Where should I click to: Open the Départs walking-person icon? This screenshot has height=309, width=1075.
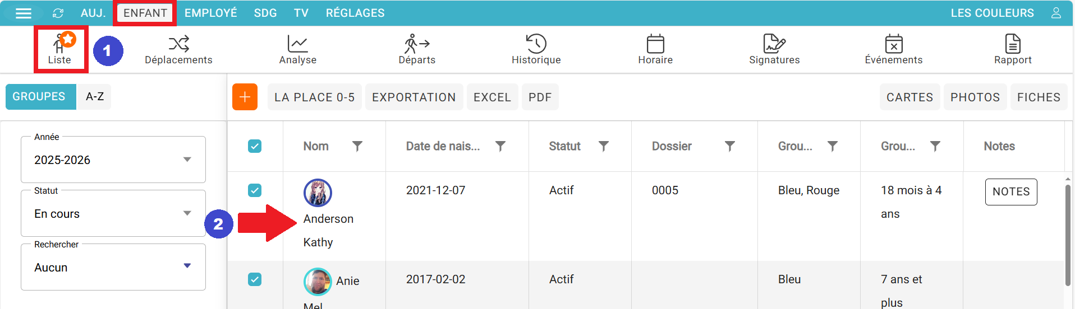[416, 44]
